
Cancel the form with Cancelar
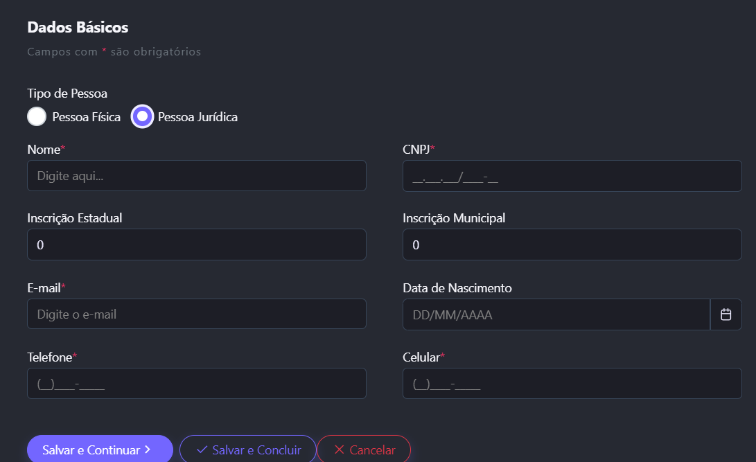point(364,450)
